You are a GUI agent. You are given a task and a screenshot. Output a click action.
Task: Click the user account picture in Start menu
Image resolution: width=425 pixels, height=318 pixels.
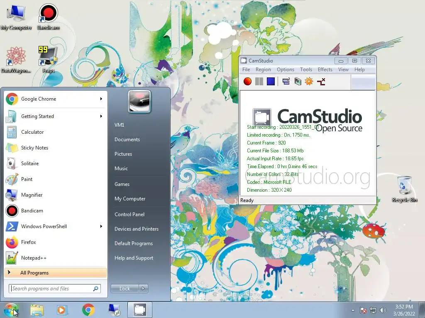[139, 101]
